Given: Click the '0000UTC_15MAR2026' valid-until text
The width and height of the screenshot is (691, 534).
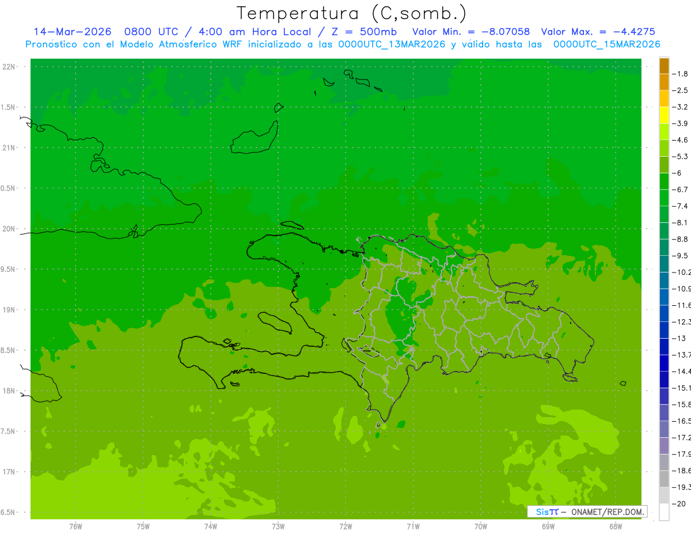Looking at the screenshot, I should tap(606, 44).
